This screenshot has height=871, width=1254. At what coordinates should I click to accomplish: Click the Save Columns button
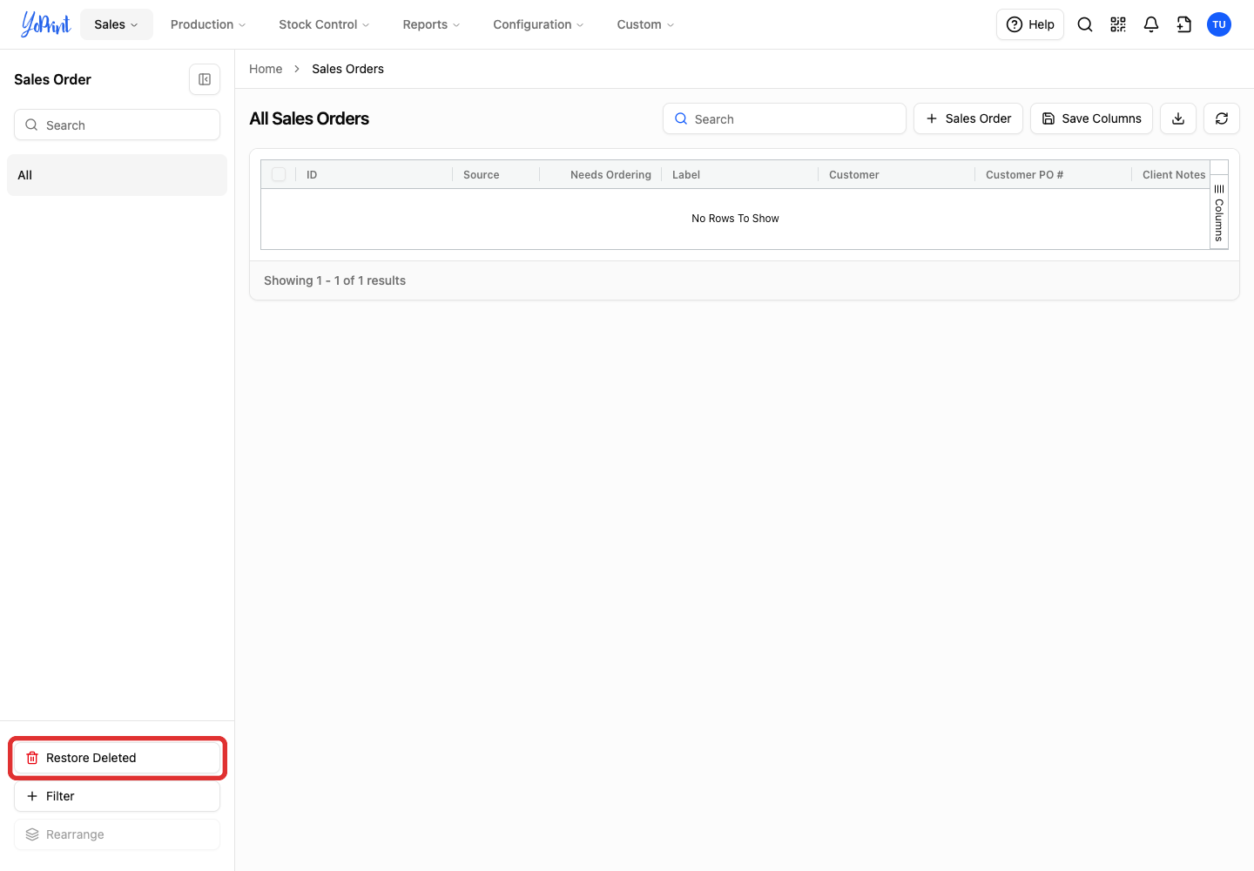point(1091,118)
